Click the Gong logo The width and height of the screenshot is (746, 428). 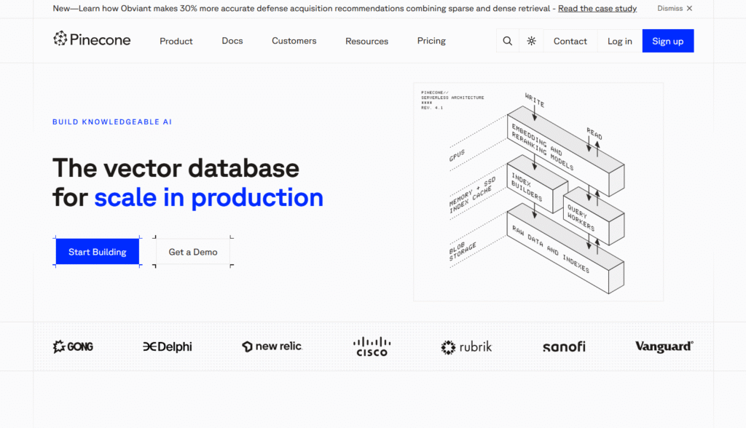point(73,346)
